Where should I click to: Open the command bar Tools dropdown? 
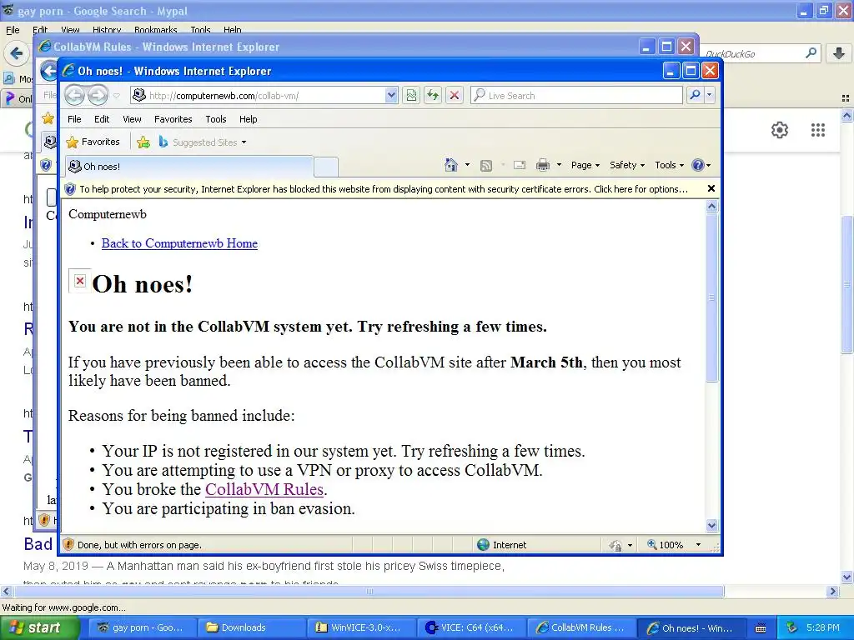[x=669, y=165]
